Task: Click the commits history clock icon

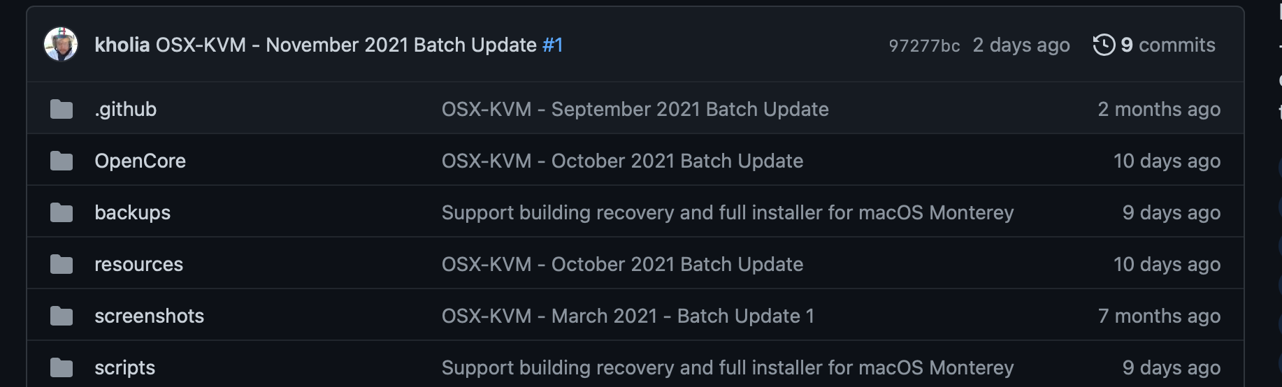Action: click(1104, 45)
